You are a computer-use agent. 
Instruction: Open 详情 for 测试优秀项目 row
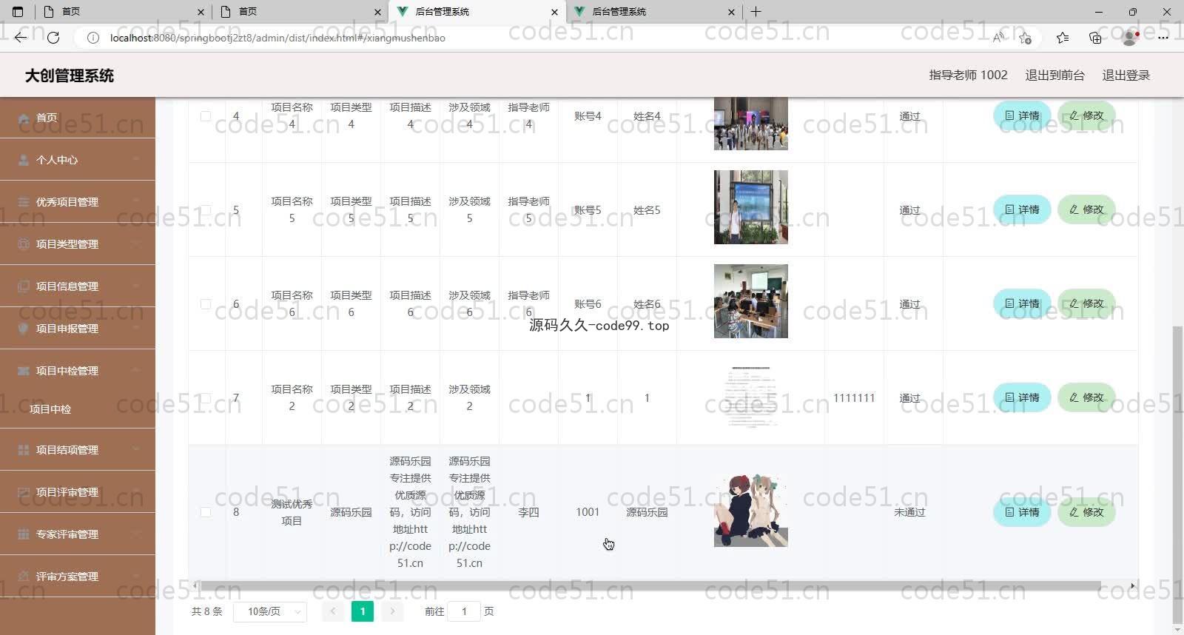pos(1022,512)
